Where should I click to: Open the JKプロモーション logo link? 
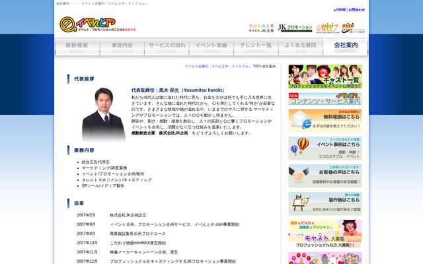point(295,28)
